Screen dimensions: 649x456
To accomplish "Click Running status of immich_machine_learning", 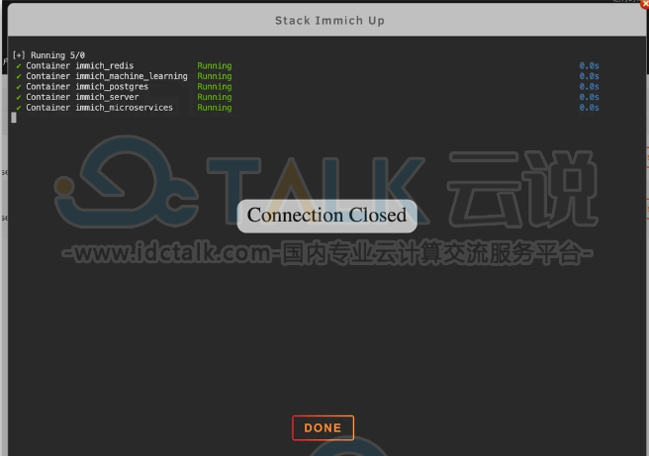I will [x=215, y=76].
